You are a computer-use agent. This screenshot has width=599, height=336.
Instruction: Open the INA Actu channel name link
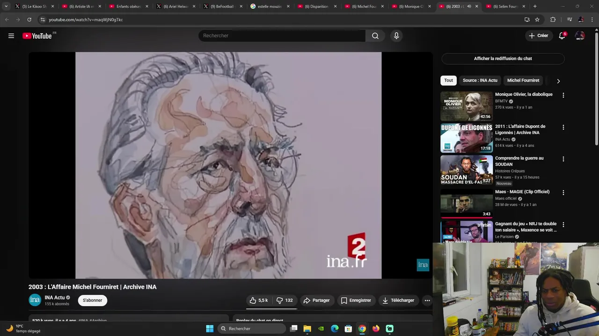coord(54,298)
